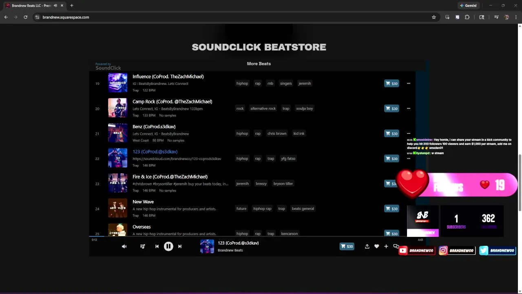Skip to the next track in player
This screenshot has height=294, width=522.
180,246
